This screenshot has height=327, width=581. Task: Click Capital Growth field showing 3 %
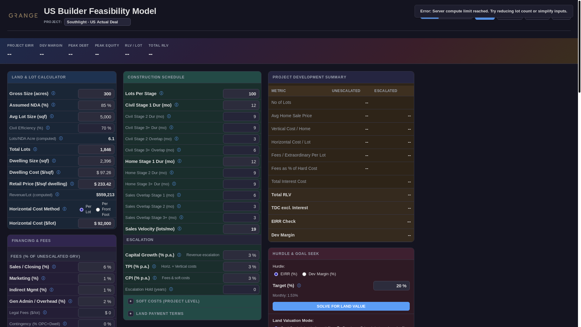241,255
